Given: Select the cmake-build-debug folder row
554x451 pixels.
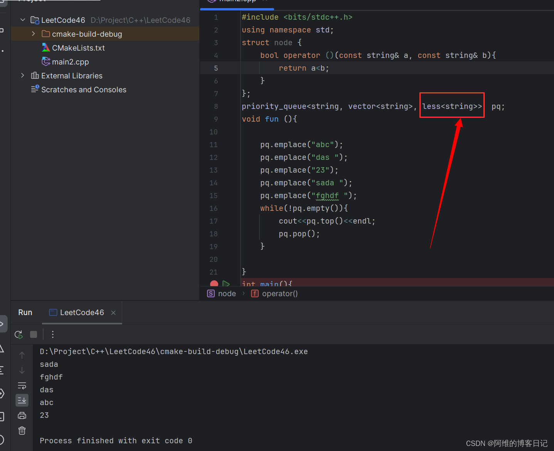Looking at the screenshot, I should [x=105, y=34].
